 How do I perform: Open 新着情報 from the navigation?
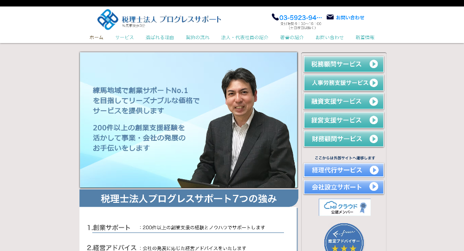pyautogui.click(x=365, y=38)
